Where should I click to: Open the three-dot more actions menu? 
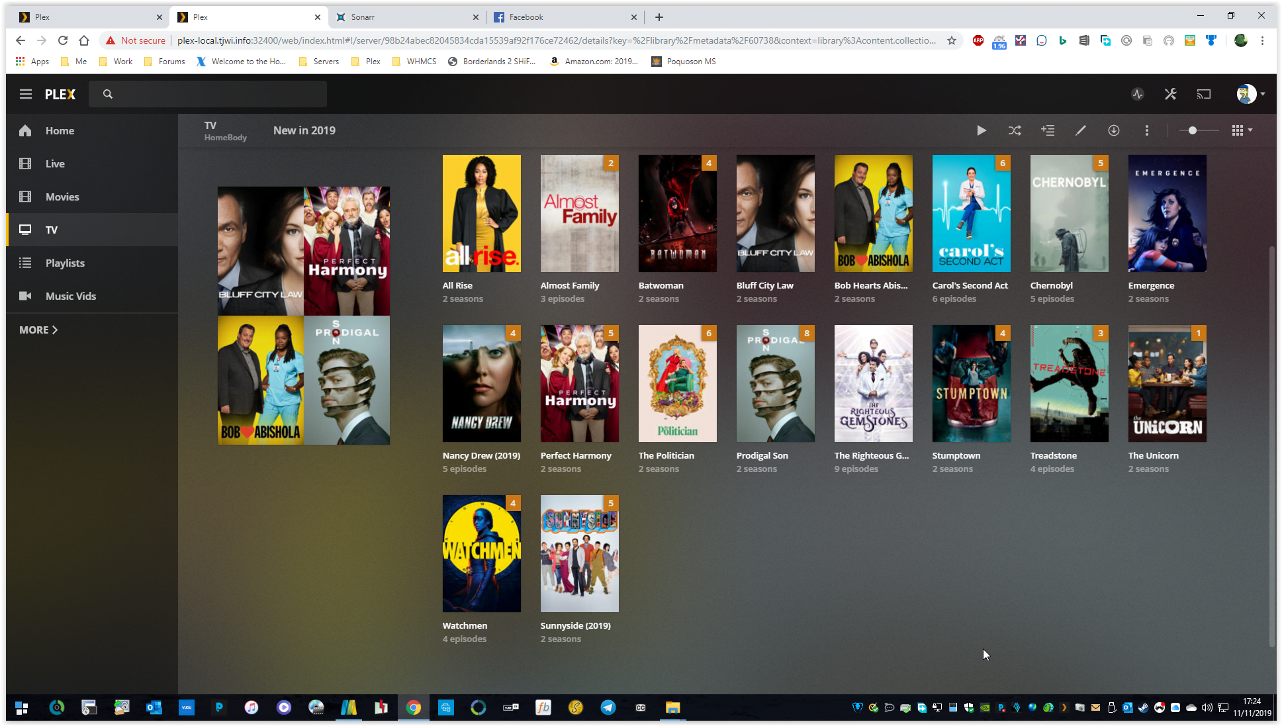[x=1147, y=130]
